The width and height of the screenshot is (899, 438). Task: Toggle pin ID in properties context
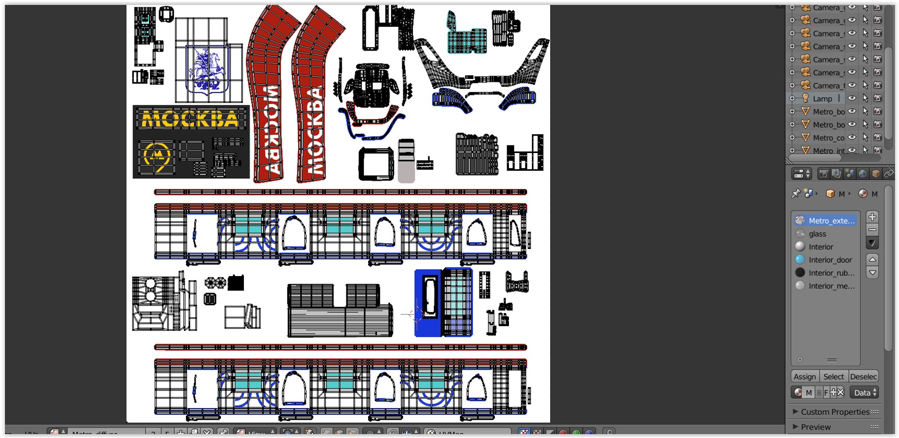(796, 194)
